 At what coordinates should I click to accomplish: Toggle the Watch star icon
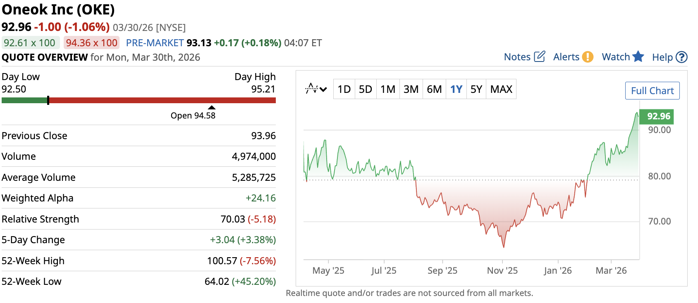click(638, 57)
